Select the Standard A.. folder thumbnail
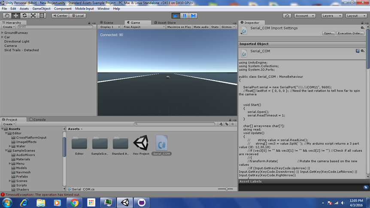The height and width of the screenshot is (208, 370). point(120,145)
